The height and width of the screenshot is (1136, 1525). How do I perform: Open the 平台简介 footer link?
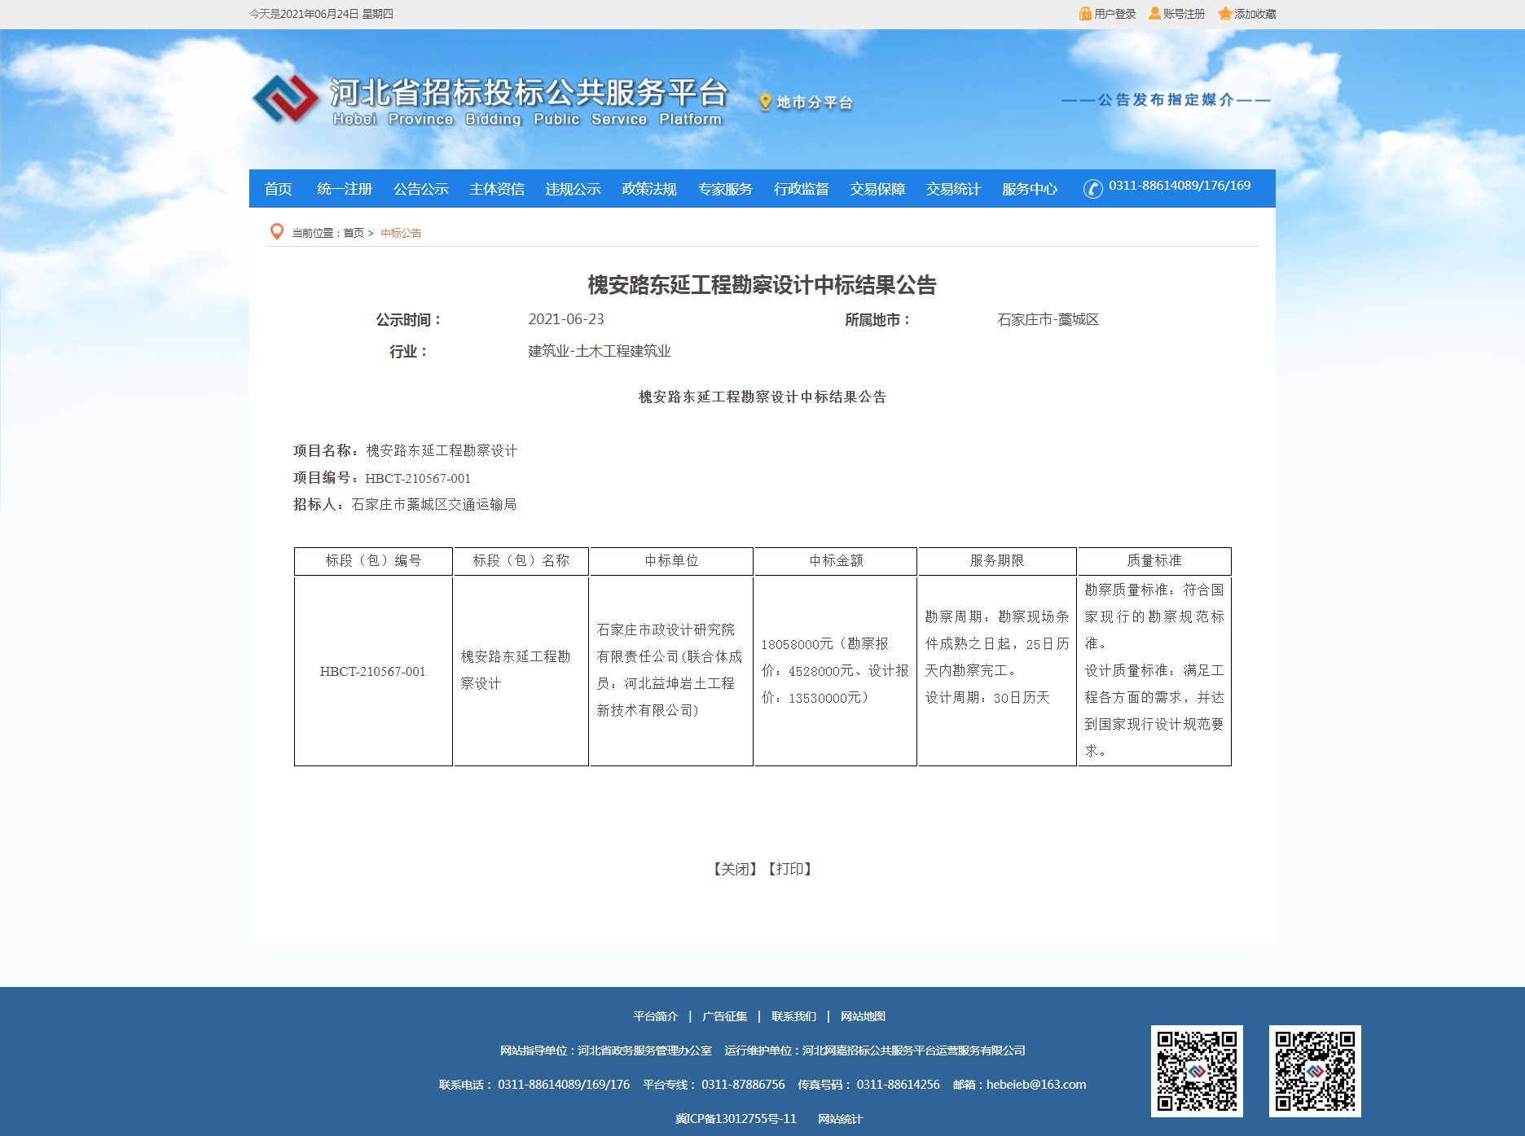(655, 1016)
